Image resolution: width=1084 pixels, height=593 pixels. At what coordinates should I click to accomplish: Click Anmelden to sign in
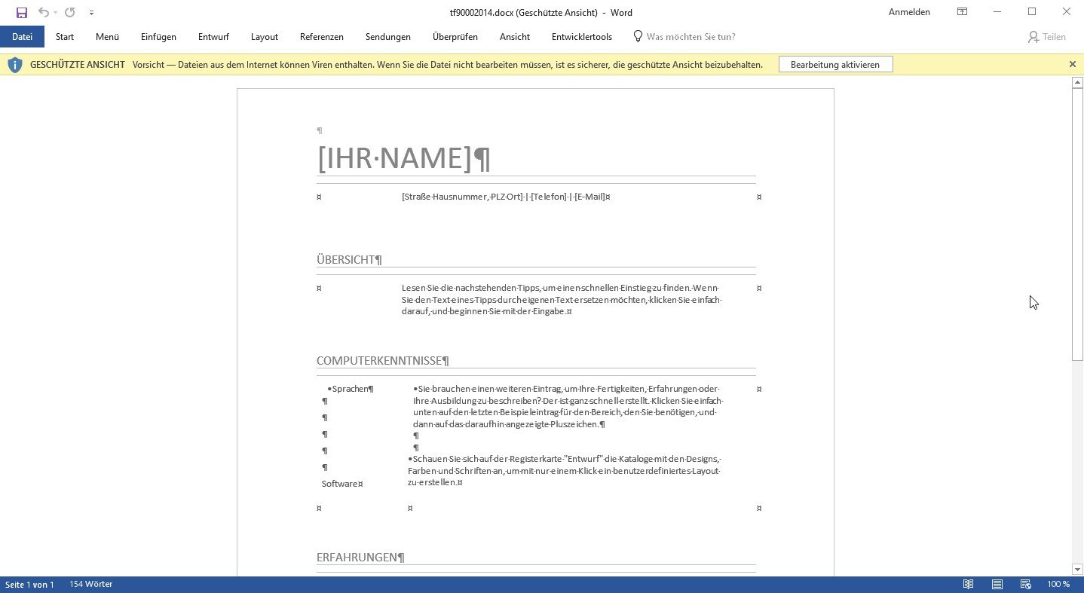(x=909, y=12)
